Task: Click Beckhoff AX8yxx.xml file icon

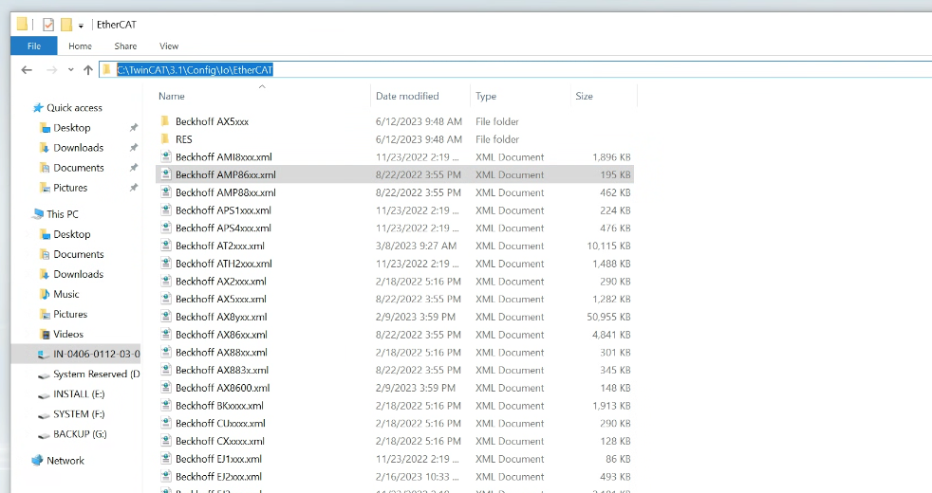Action: pos(166,317)
